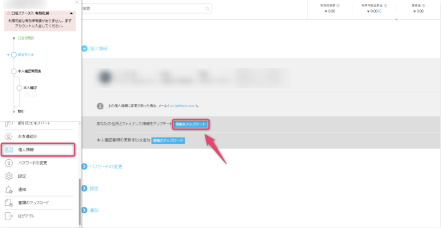Click the 設定 section heading
The height and width of the screenshot is (228, 441).
[x=94, y=188]
